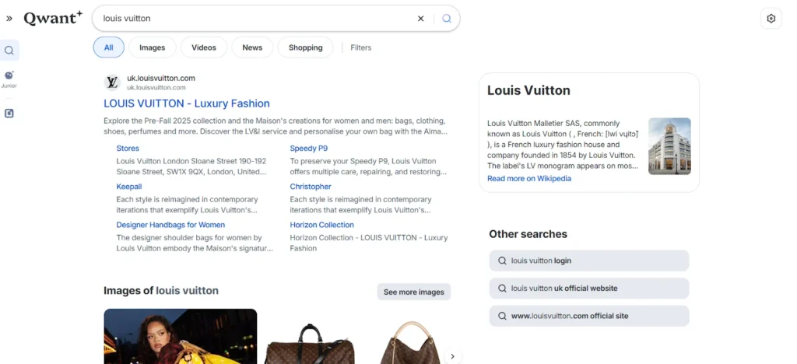
Task: Clear the search field with the X icon
Action: click(x=421, y=18)
